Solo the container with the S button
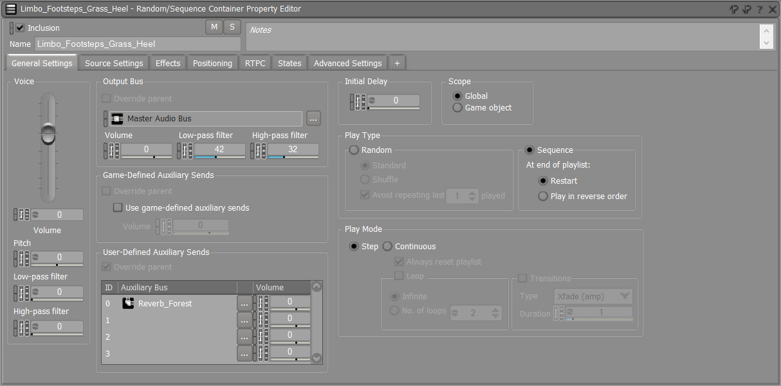The height and width of the screenshot is (386, 781). coord(232,27)
